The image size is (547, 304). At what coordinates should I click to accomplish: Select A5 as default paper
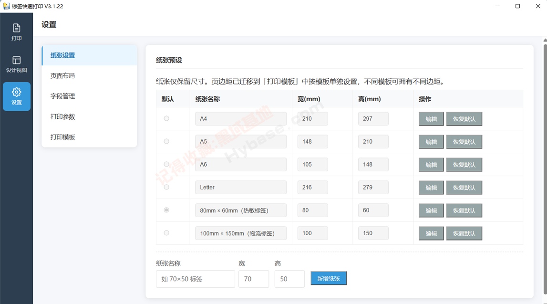click(166, 141)
